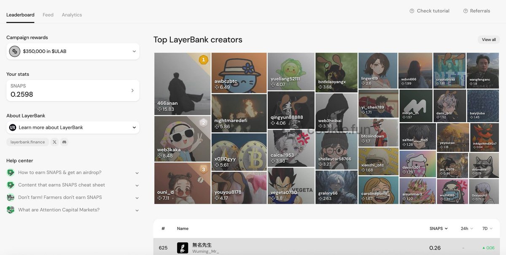The image size is (506, 255).
Task: Open awbczbtc's creator tile
Action: pos(239,72)
